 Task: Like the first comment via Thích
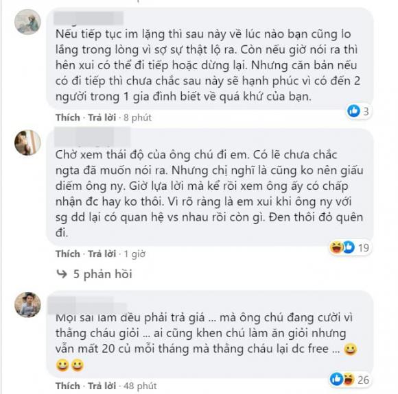click(x=68, y=118)
